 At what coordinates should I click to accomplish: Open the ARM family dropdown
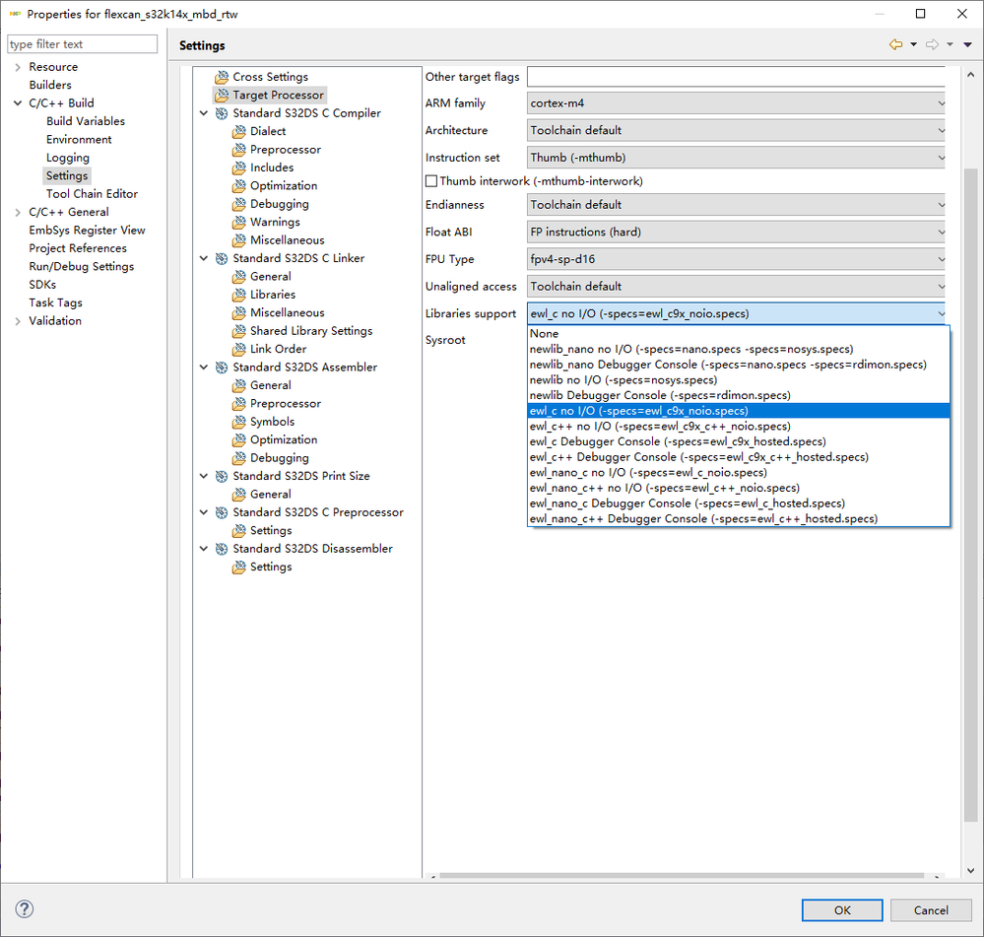pos(736,103)
